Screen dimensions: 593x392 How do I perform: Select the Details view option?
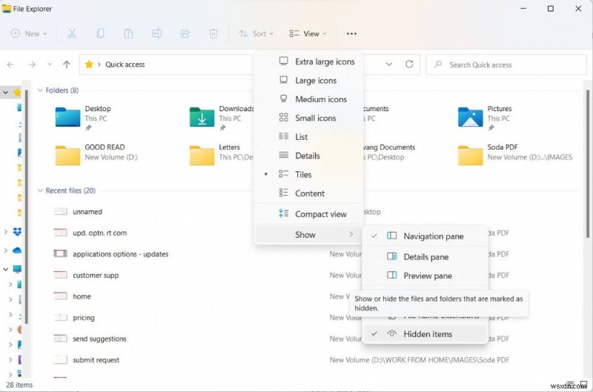click(308, 156)
